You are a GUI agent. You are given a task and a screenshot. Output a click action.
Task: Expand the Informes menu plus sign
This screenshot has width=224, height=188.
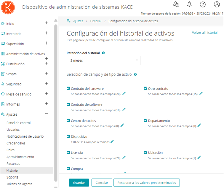coord(47,103)
